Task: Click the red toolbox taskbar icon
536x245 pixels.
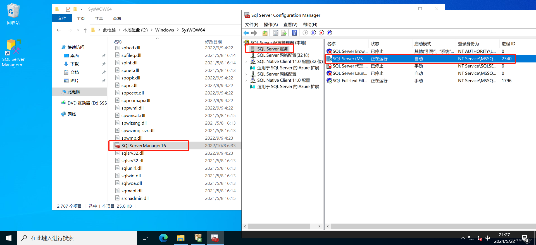Action: [215, 238]
